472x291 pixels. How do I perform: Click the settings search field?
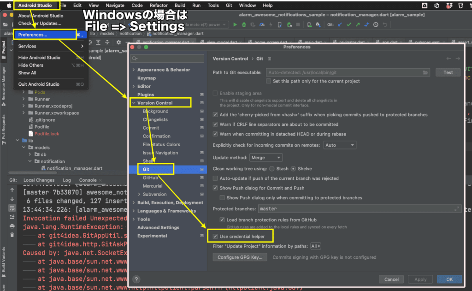[167, 59]
